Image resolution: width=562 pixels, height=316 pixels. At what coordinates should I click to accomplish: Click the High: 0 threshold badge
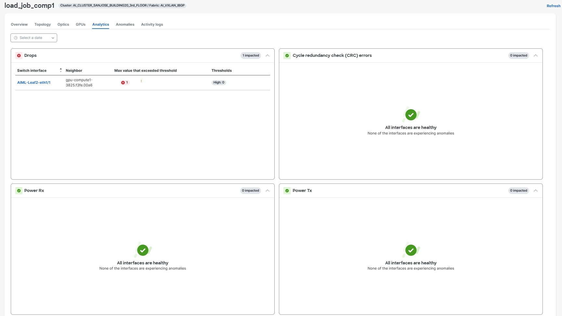point(219,82)
